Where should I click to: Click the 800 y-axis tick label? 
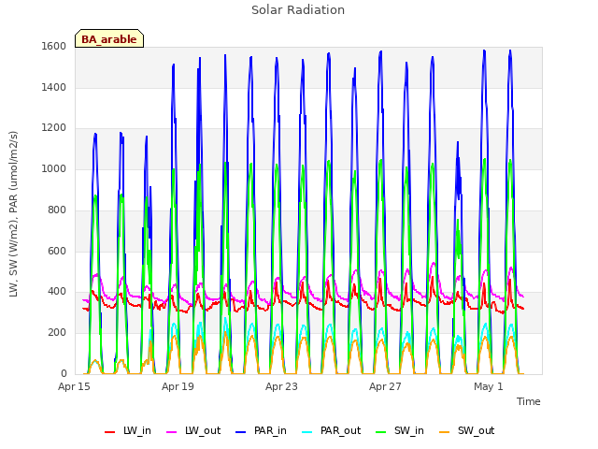[57, 210]
